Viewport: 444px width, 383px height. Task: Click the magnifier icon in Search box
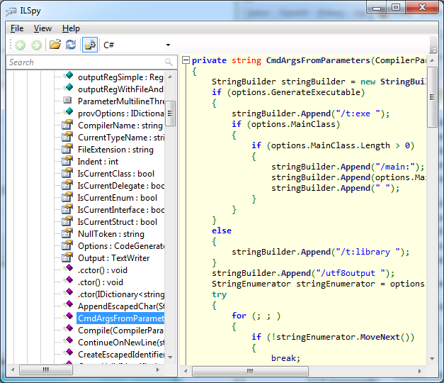click(x=169, y=62)
